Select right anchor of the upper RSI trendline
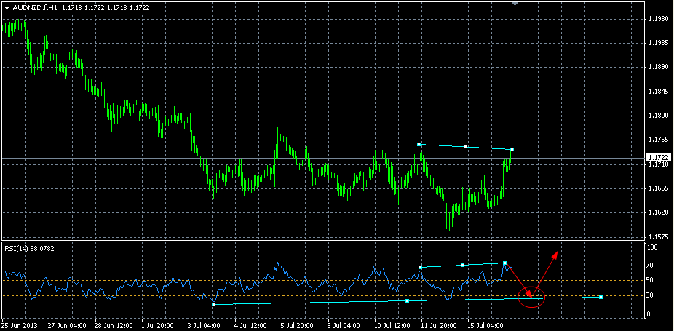The width and height of the screenshot is (674, 331). tap(504, 263)
